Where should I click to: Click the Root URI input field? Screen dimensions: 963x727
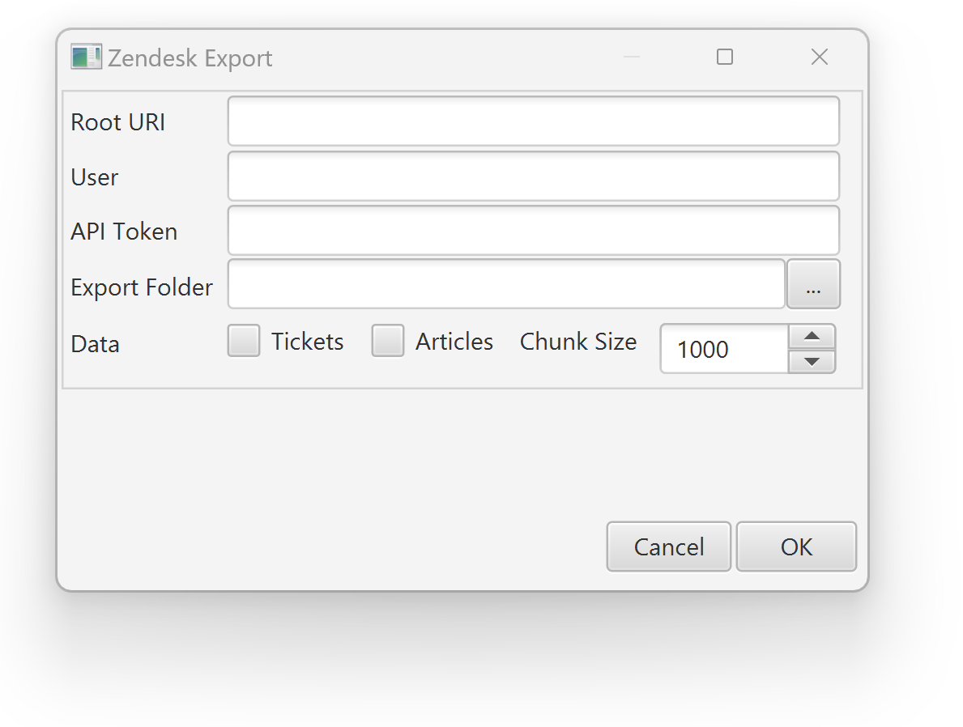pos(533,121)
